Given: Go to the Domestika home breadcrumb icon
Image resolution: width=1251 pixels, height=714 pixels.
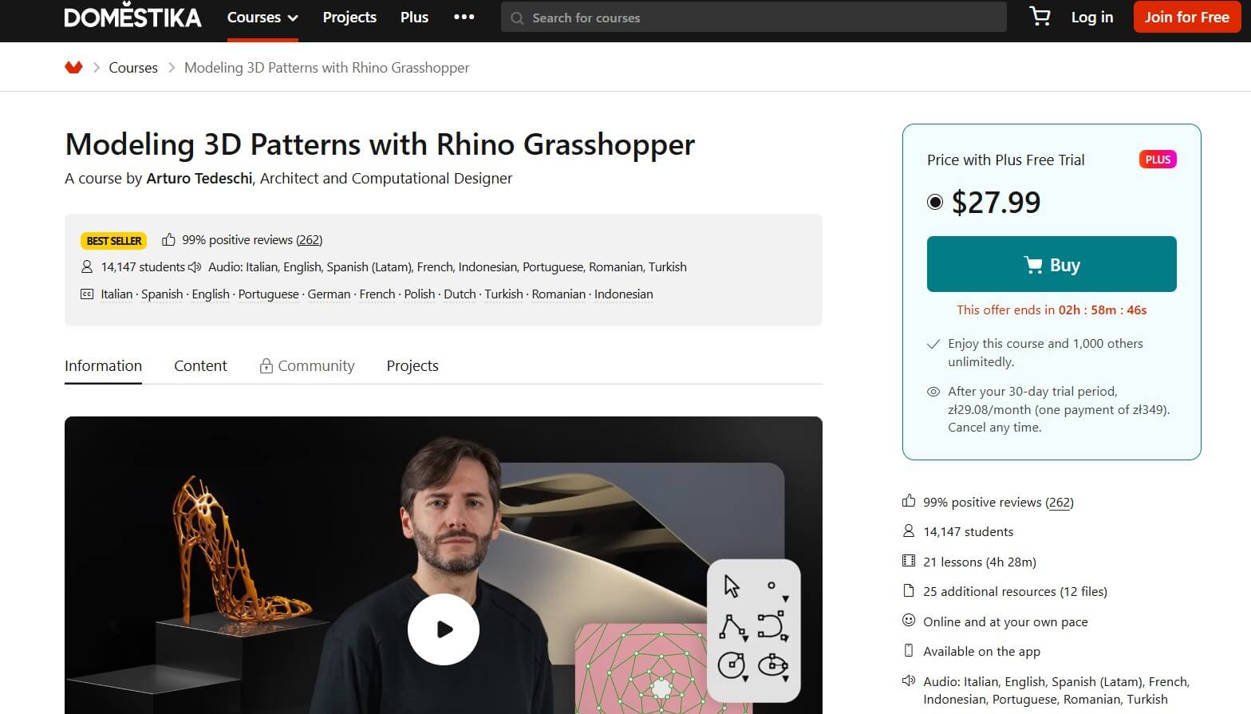Looking at the screenshot, I should pos(73,68).
